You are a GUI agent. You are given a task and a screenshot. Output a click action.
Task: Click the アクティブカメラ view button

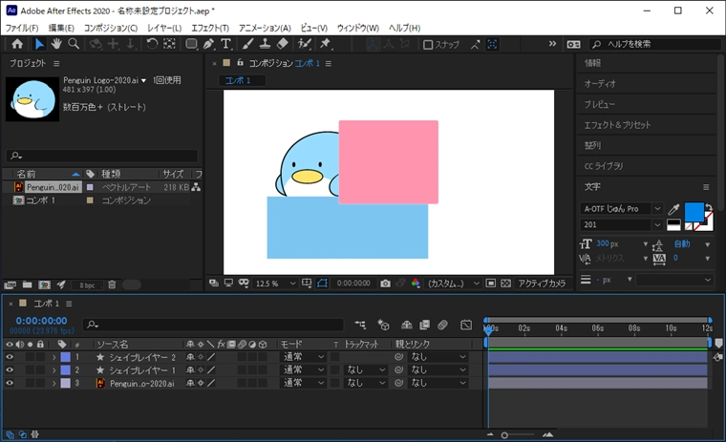click(x=542, y=284)
